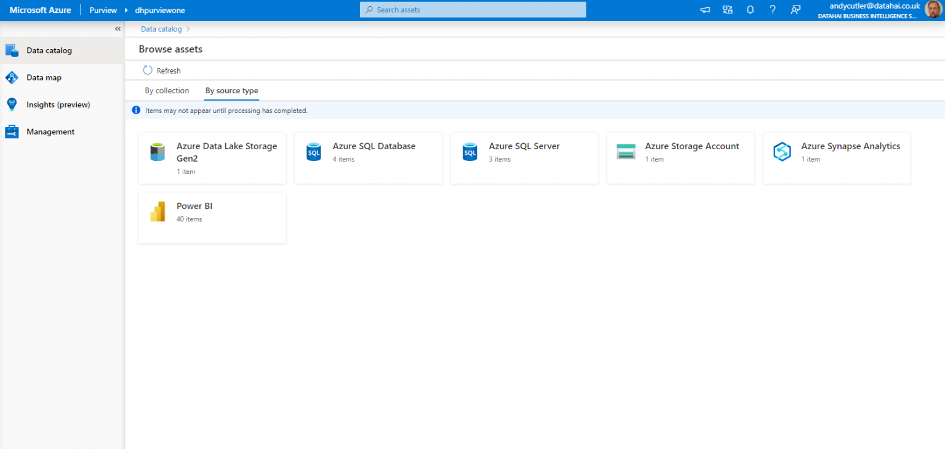Open Azure SQL Database assets
The height and width of the screenshot is (449, 945).
(368, 157)
